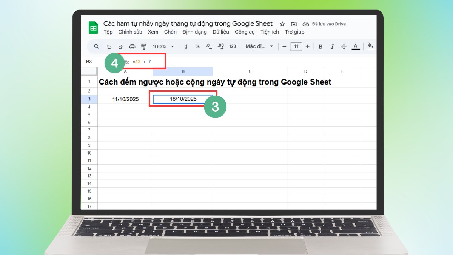Viewport: 453px width, 255px height.
Task: Click the Redo icon
Action: pyautogui.click(x=121, y=46)
